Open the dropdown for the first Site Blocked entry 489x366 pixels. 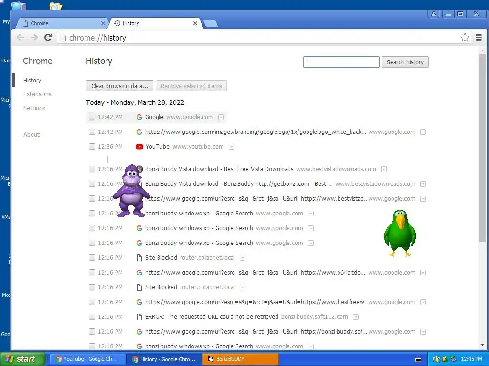pyautogui.click(x=242, y=258)
